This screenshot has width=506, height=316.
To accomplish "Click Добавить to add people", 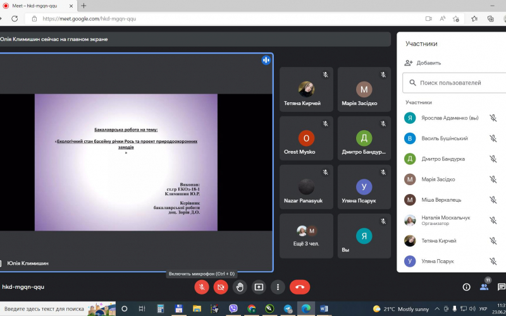I will tap(423, 63).
